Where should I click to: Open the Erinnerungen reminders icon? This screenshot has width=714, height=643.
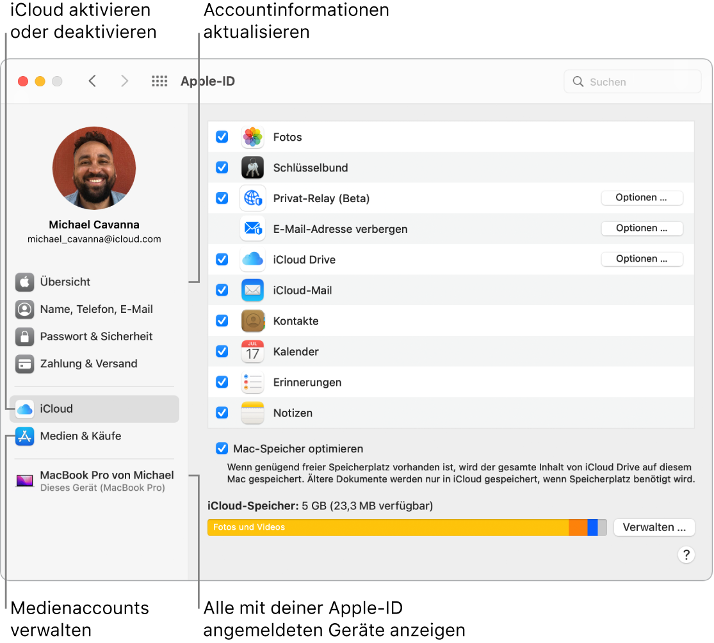pos(252,382)
